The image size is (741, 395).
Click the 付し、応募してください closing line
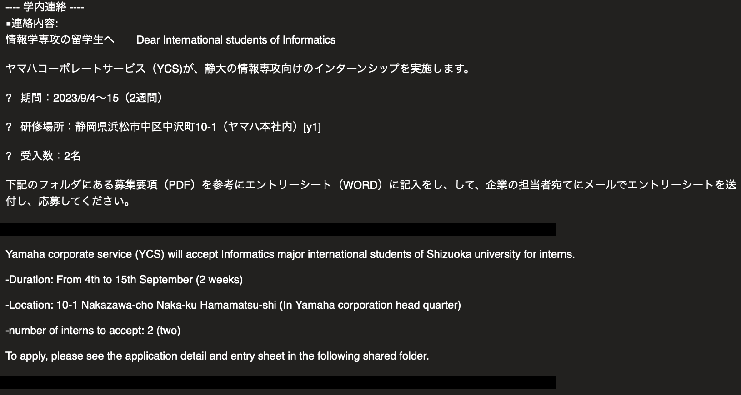pyautogui.click(x=68, y=202)
